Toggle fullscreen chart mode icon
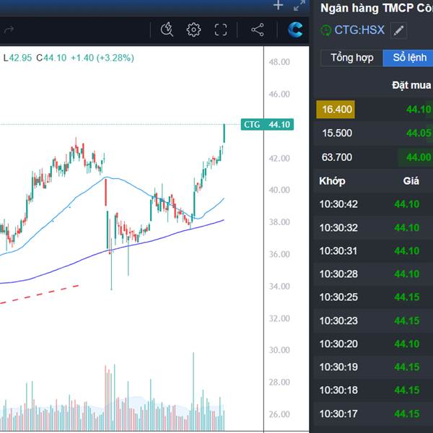The height and width of the screenshot is (433, 433). (x=221, y=30)
